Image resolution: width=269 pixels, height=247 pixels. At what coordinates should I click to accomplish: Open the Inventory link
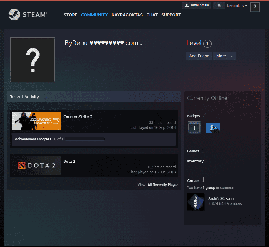[195, 161]
